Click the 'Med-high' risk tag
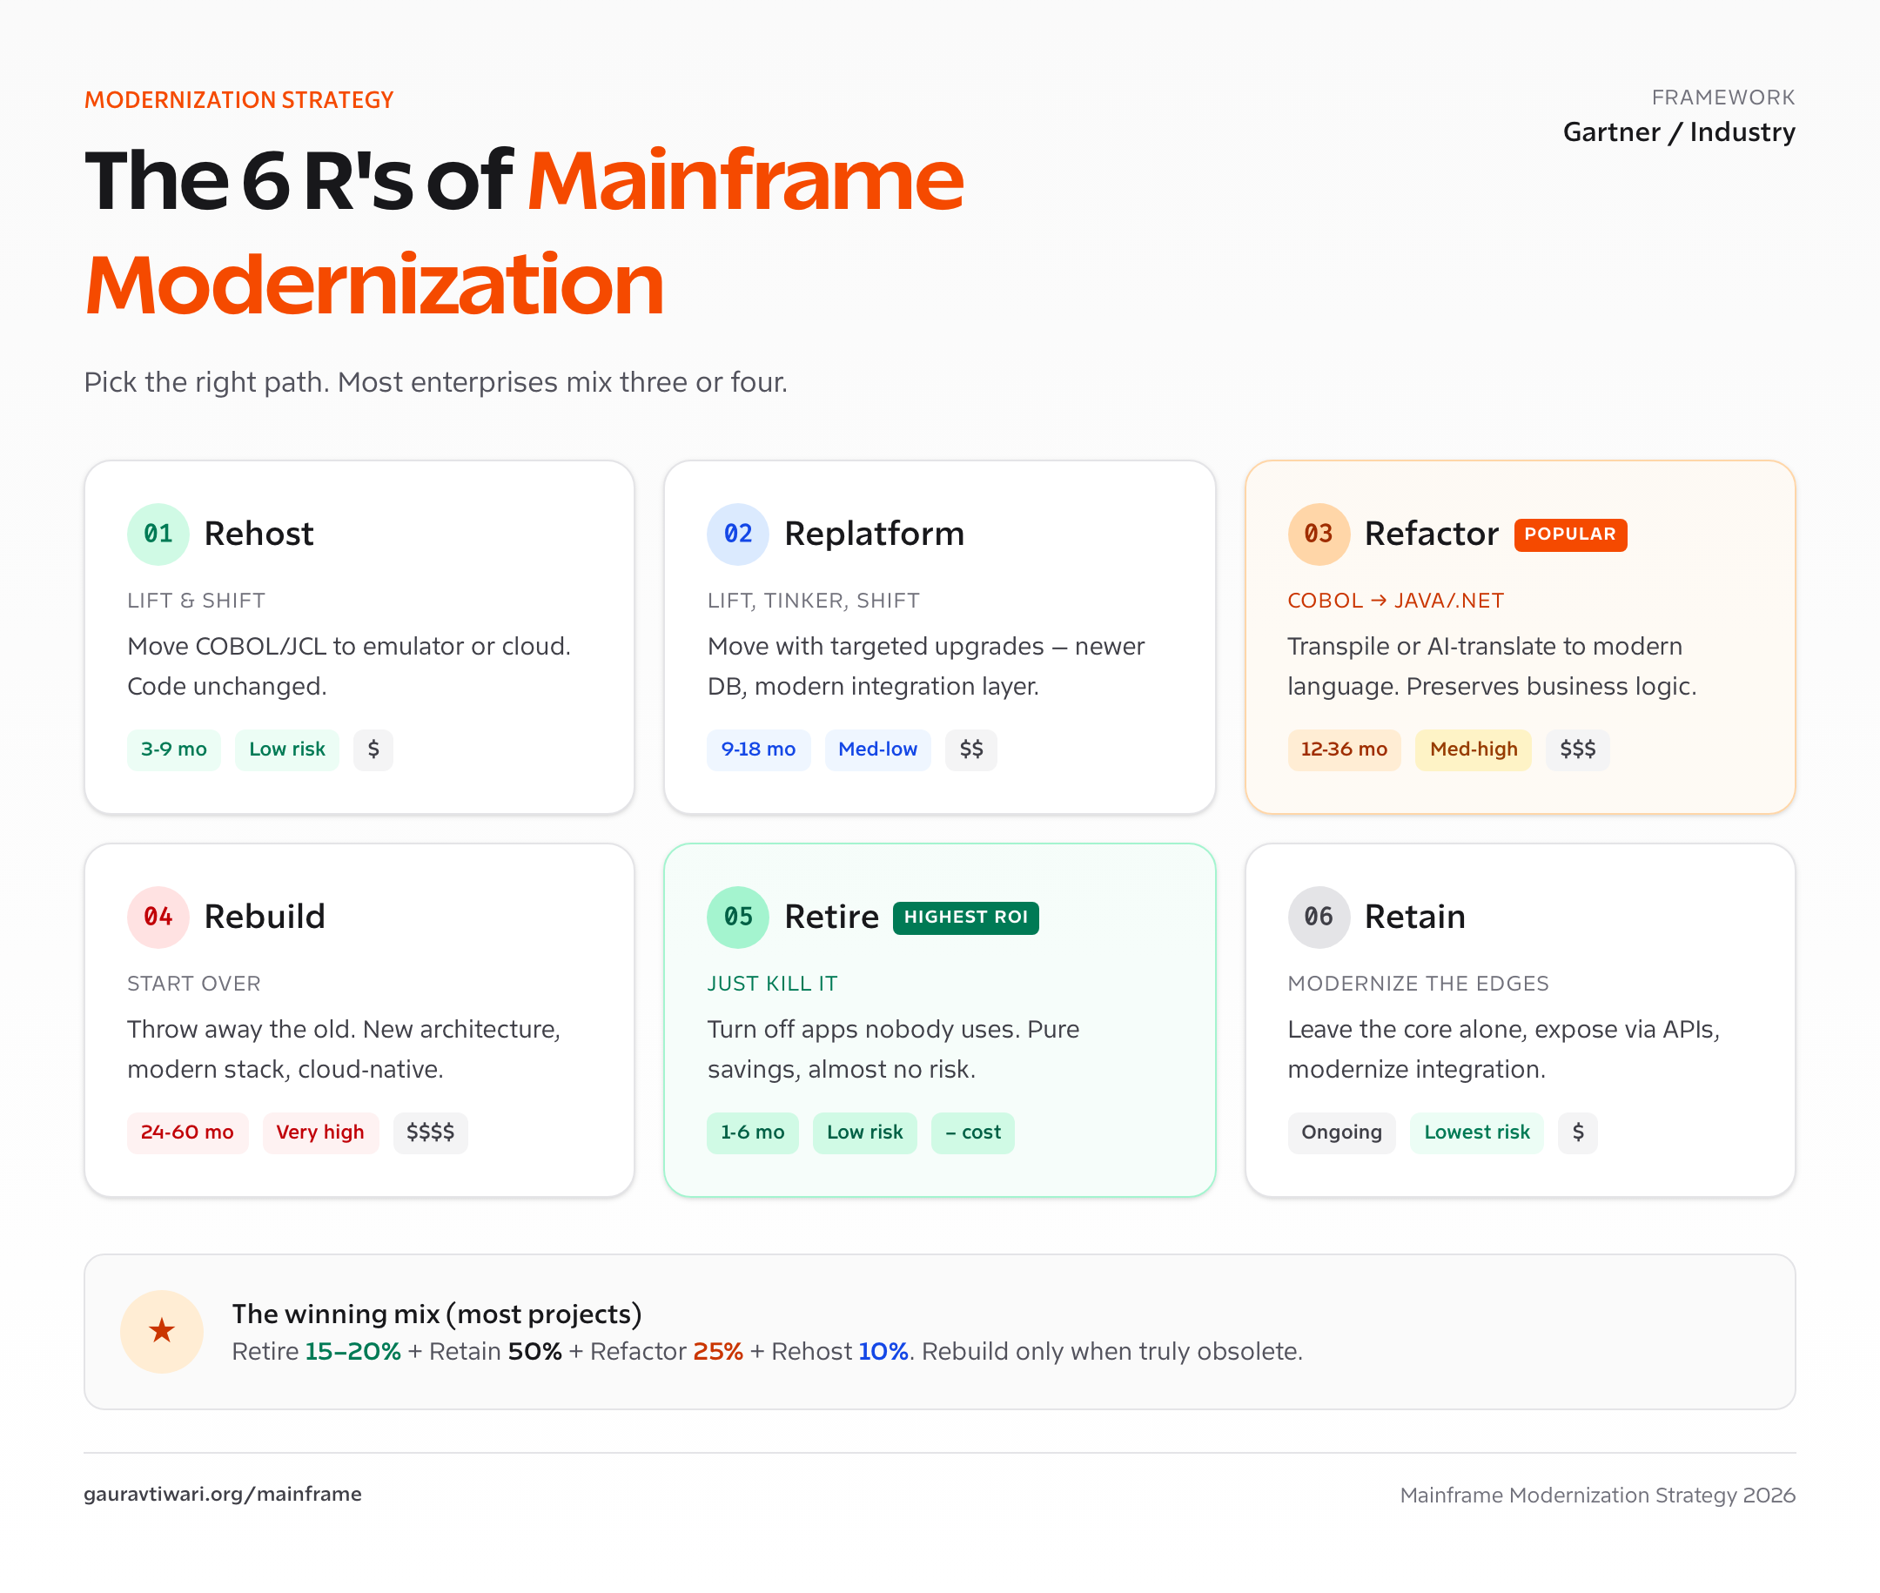 1474,749
